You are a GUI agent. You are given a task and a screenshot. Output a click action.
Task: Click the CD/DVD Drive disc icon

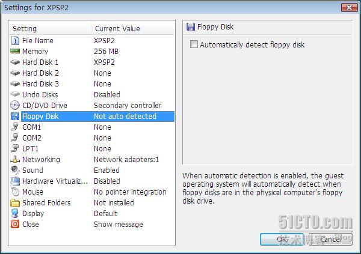coord(15,105)
